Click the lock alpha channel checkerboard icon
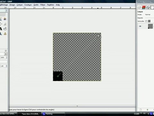The height and width of the screenshot is (116, 154). 149,21
